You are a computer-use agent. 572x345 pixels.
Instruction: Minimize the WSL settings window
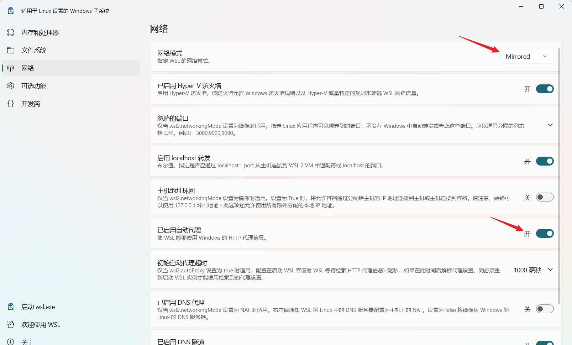tap(521, 6)
